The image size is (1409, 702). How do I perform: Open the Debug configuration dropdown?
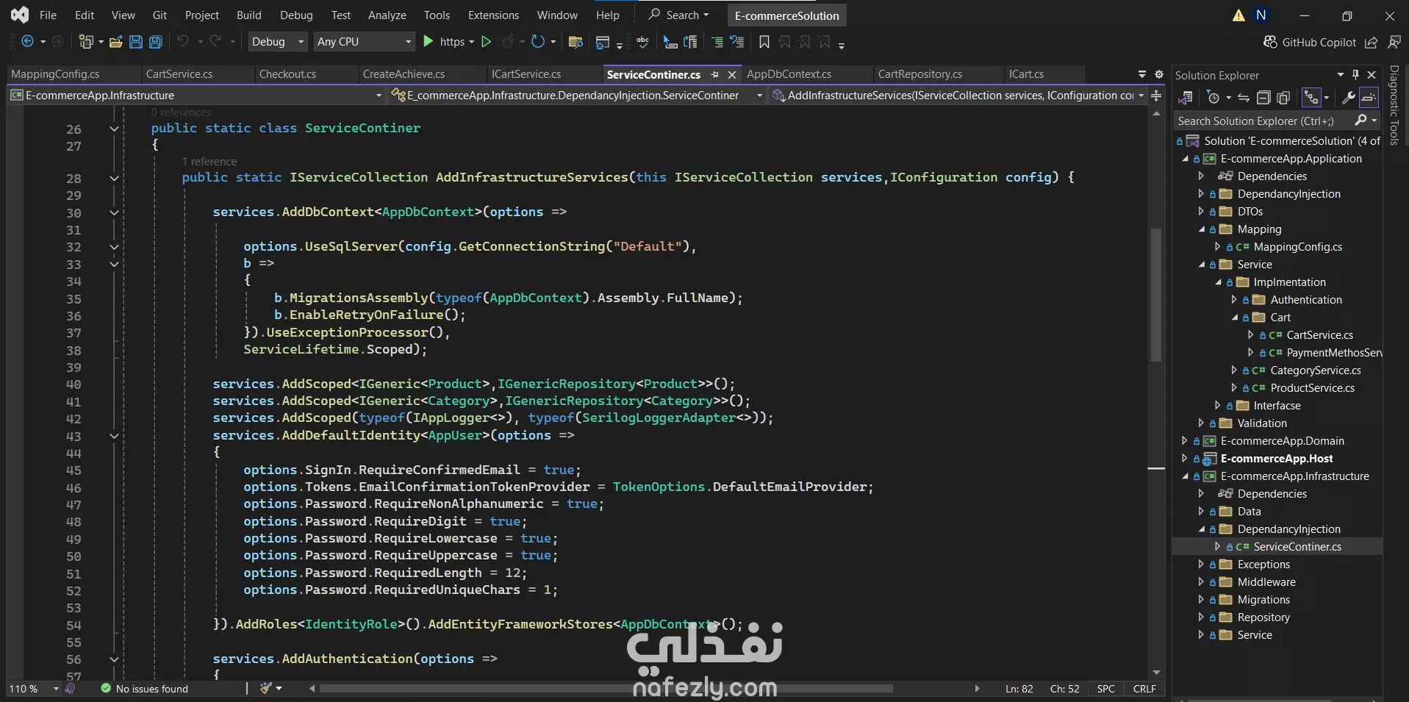[277, 42]
